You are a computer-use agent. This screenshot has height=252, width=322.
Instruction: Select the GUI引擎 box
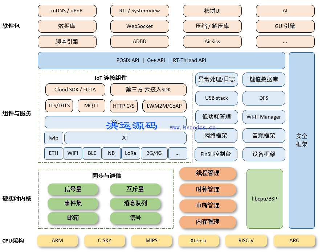point(285,26)
